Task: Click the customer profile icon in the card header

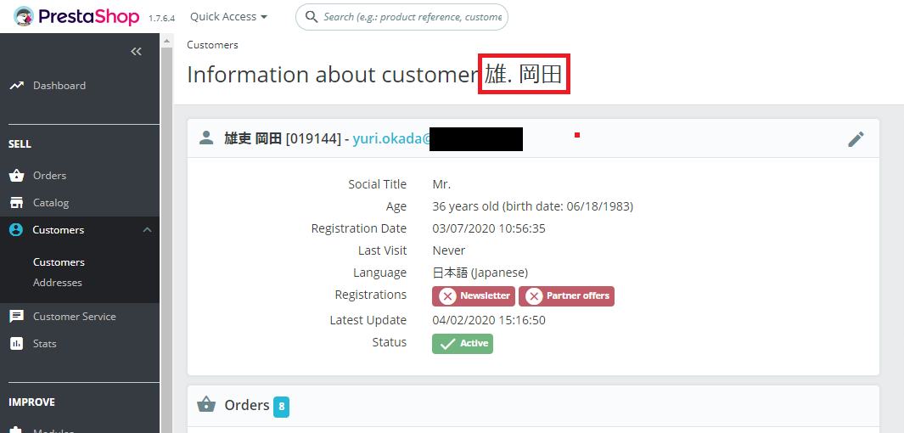Action: pos(205,138)
